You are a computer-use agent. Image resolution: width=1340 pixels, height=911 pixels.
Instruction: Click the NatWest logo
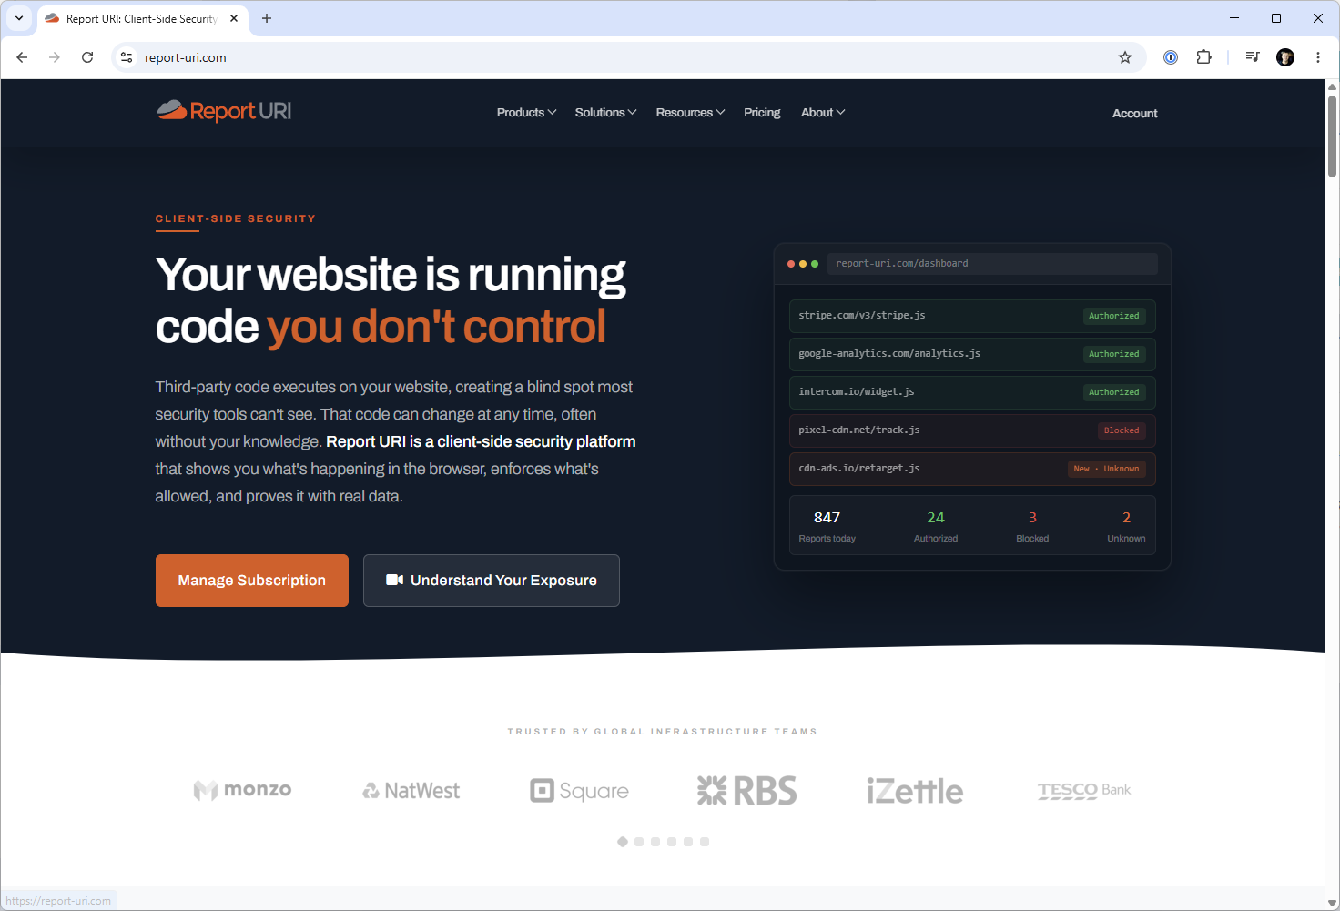(411, 791)
